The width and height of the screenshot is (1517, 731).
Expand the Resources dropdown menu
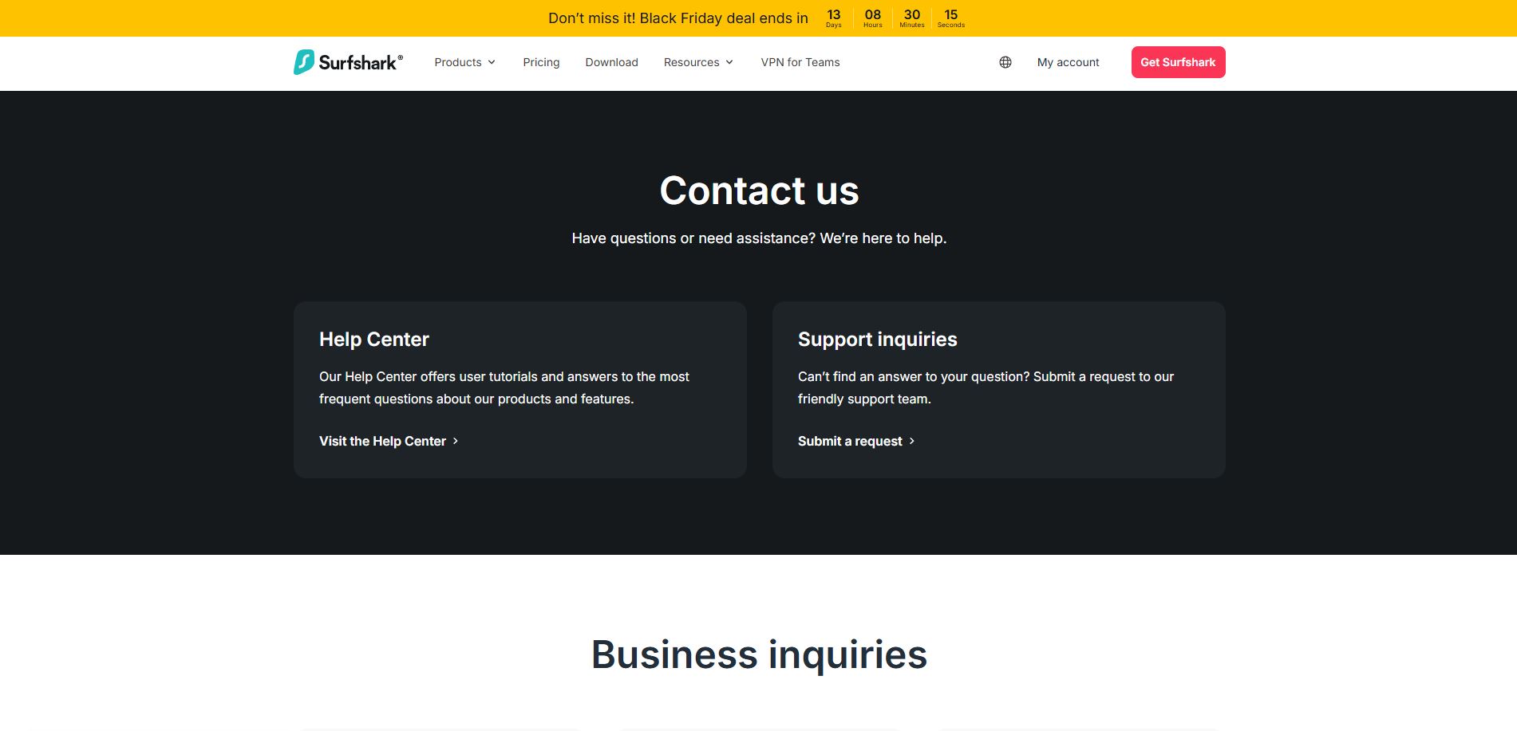(698, 62)
